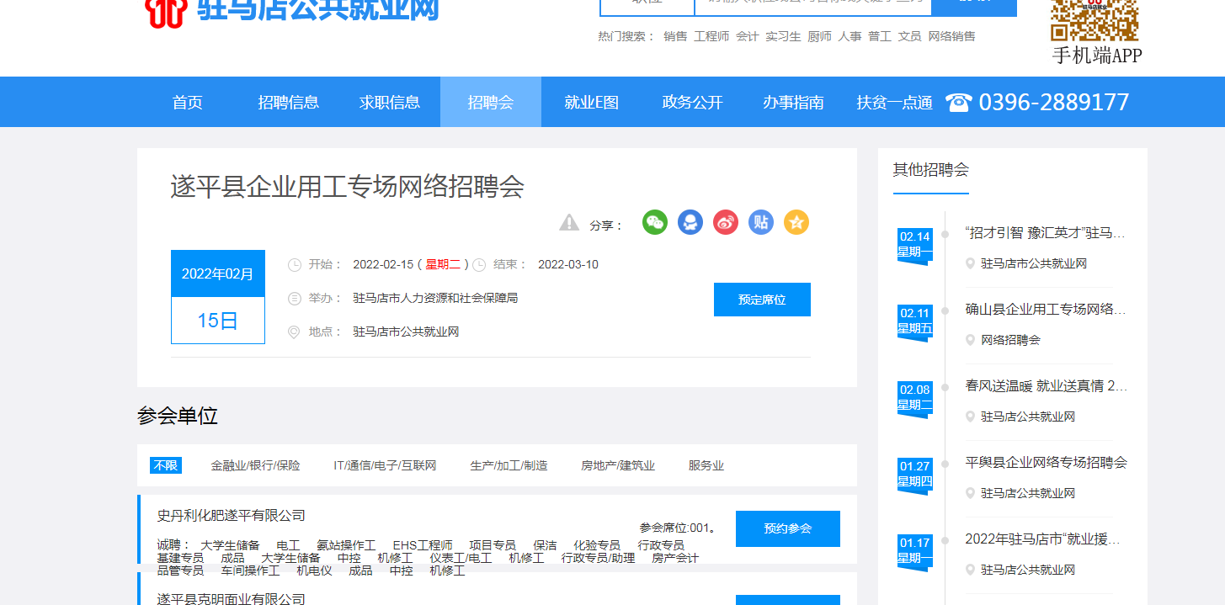This screenshot has height=605, width=1225.
Task: Click the search keyword input field
Action: tap(813, 8)
